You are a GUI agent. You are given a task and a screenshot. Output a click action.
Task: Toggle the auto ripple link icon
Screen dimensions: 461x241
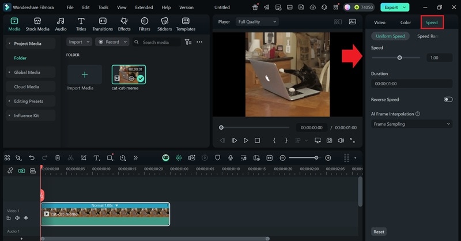pos(21,171)
